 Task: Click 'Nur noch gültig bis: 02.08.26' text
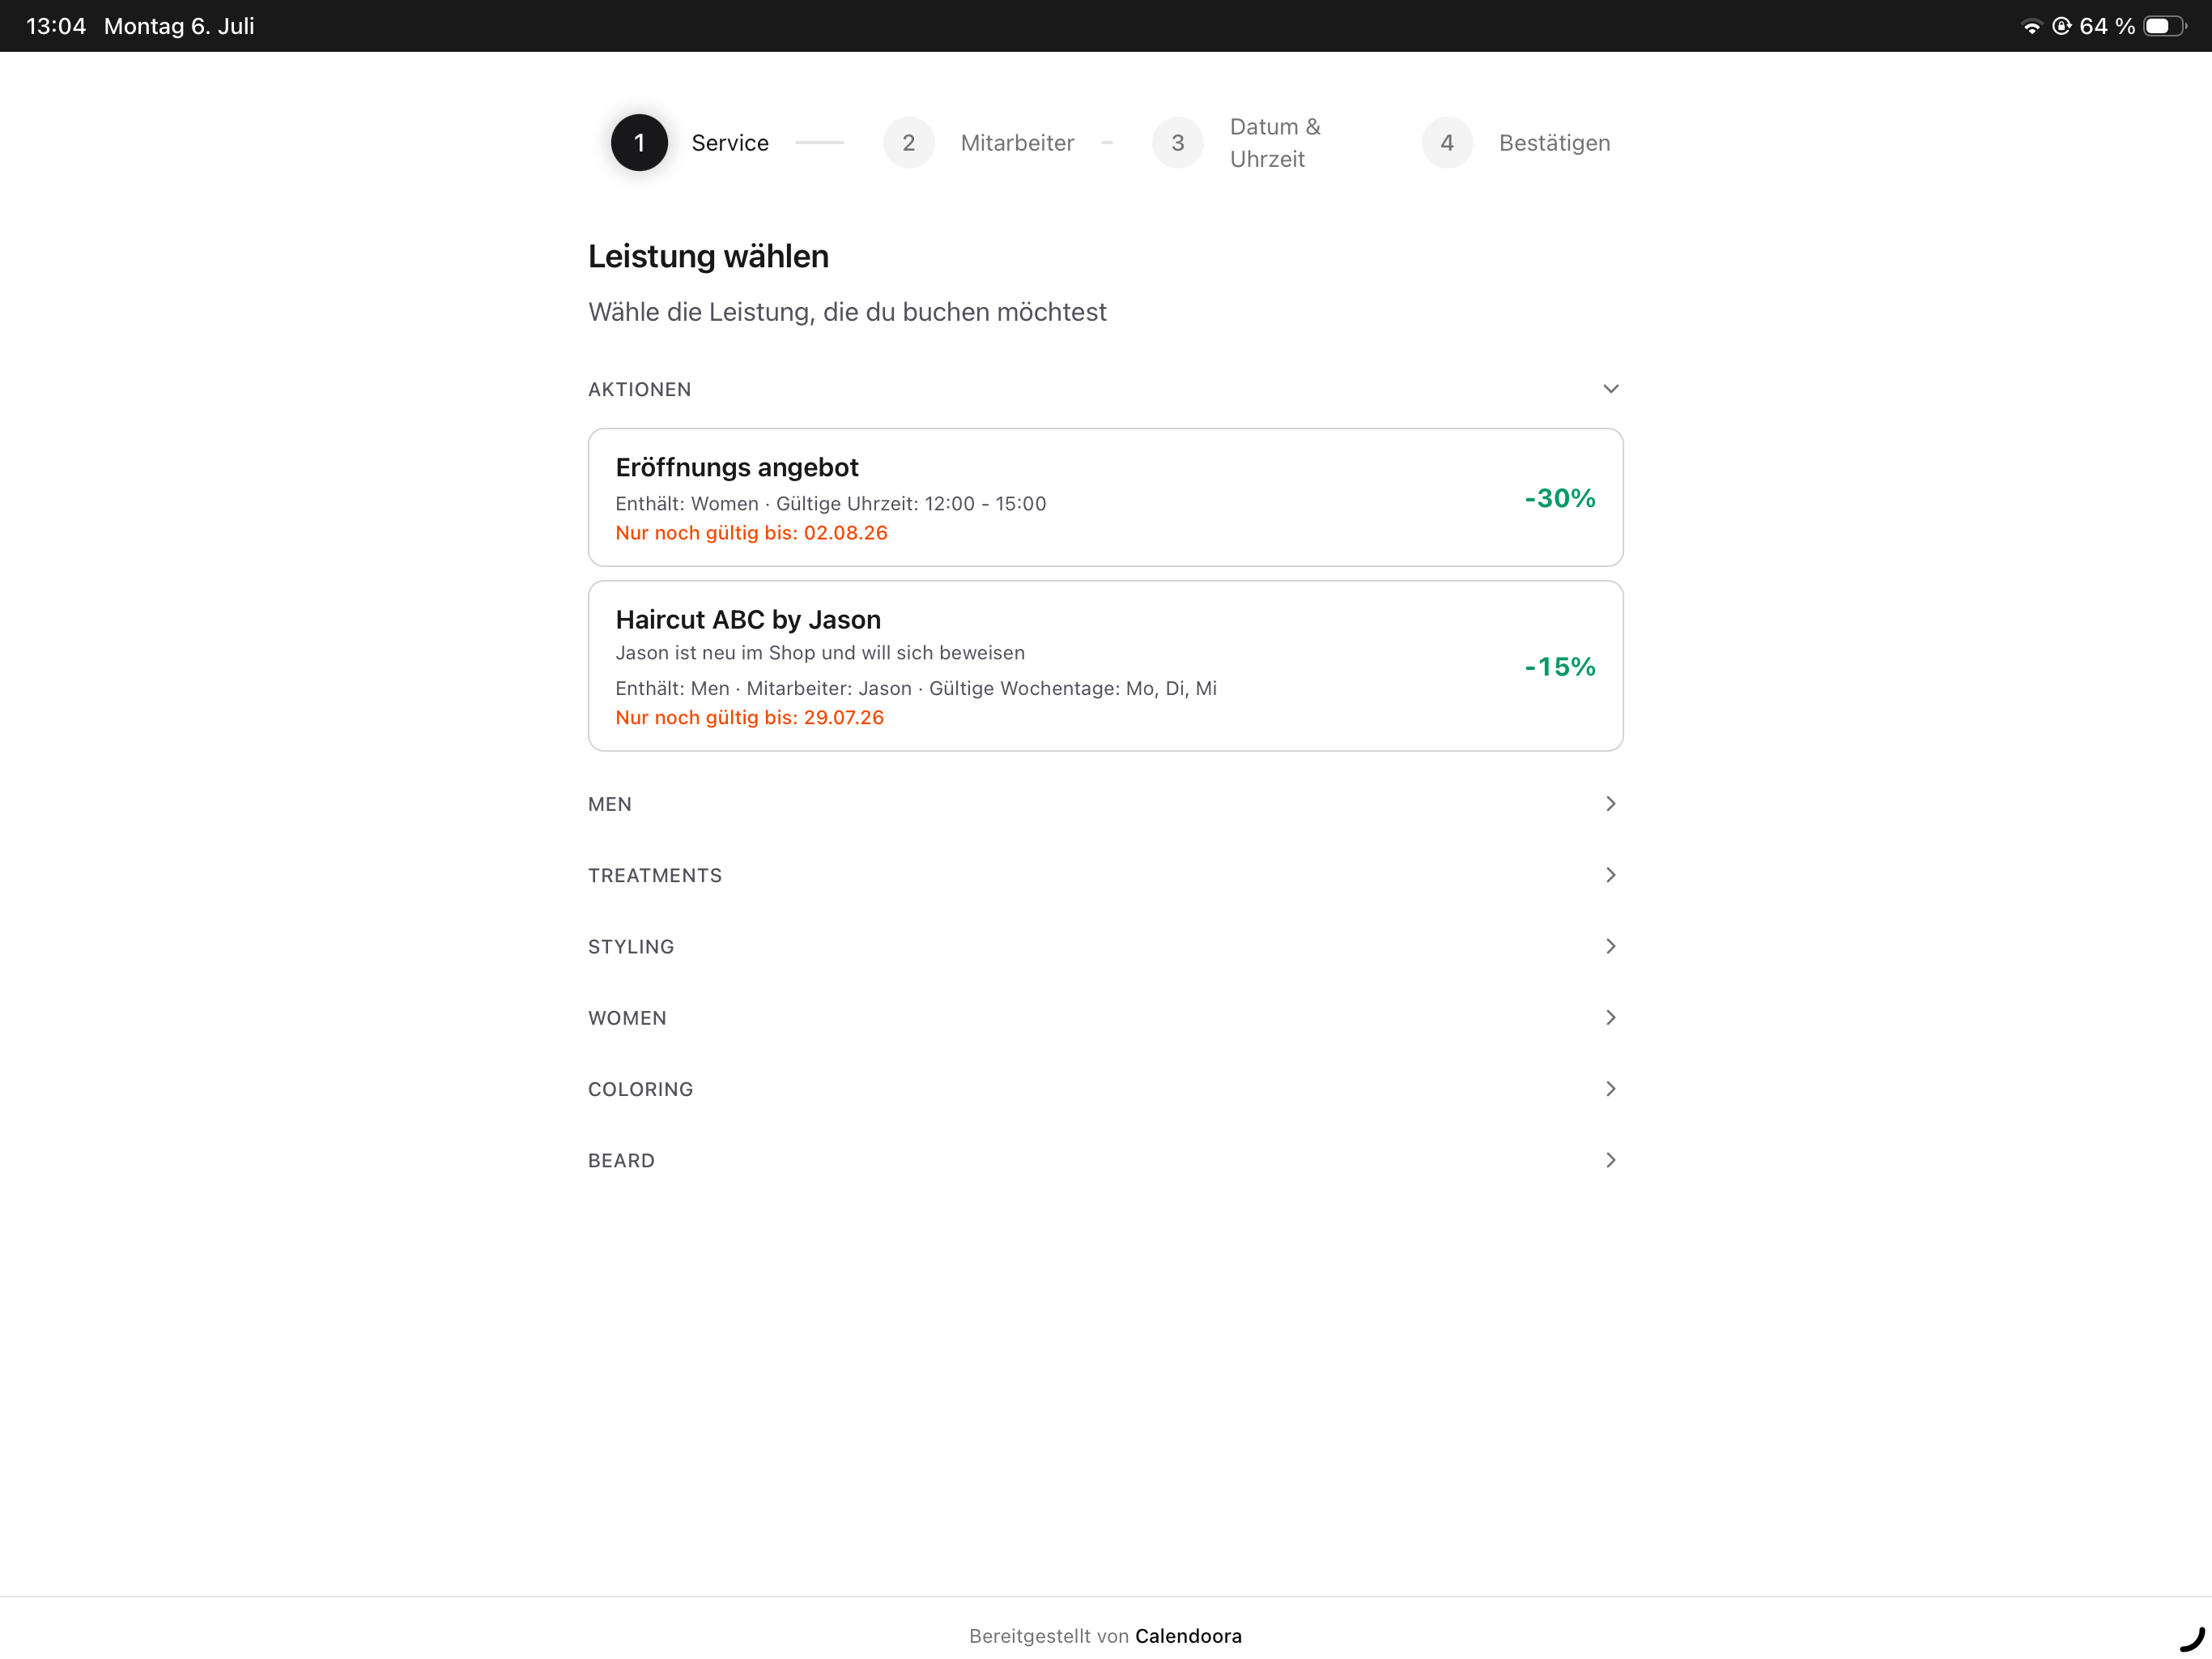pyautogui.click(x=751, y=533)
